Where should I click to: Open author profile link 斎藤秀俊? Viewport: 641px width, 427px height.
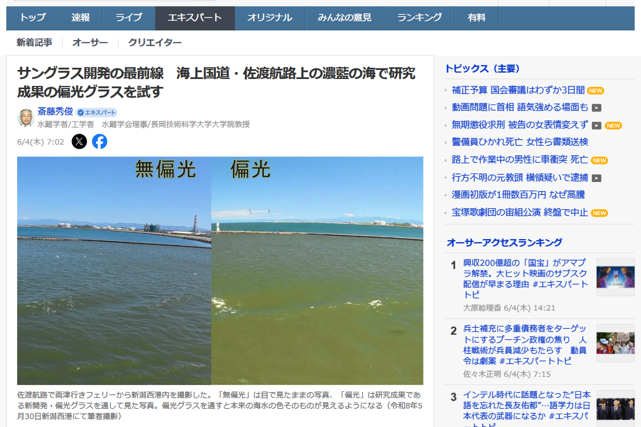(55, 112)
